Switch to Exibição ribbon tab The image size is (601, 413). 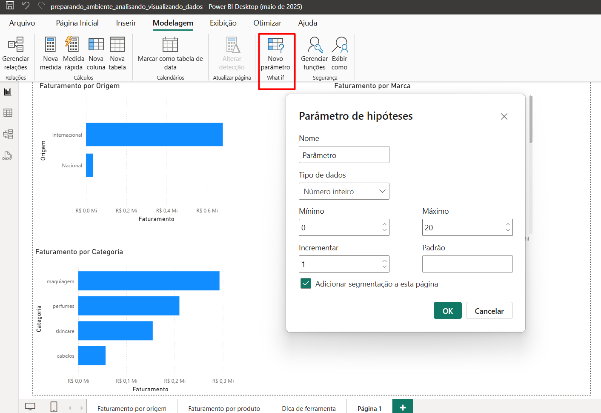223,23
